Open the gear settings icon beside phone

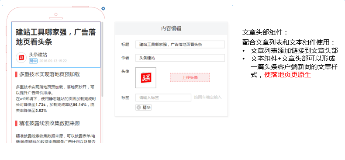103,9
